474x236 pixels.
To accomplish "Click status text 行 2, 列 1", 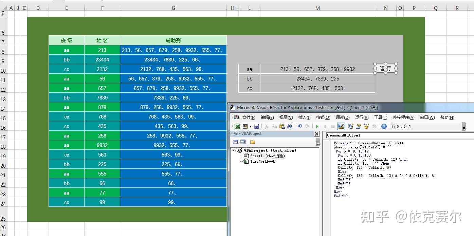I will [401, 126].
